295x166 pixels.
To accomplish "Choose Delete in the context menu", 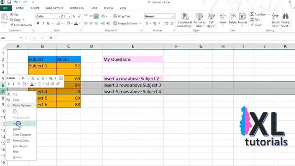I will 21,129.
